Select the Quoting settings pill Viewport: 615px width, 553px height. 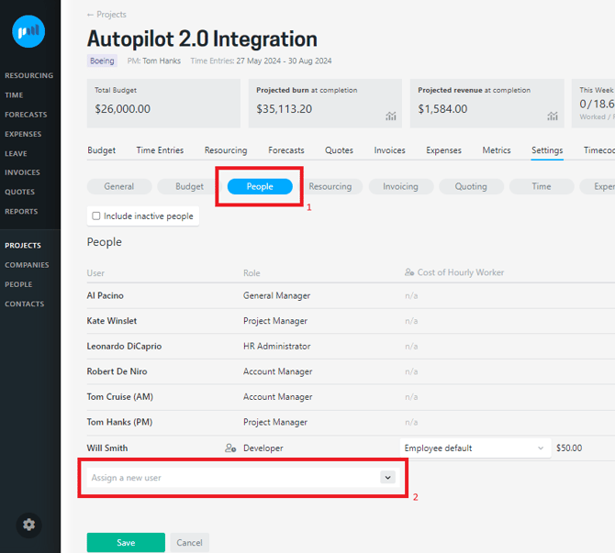(471, 186)
